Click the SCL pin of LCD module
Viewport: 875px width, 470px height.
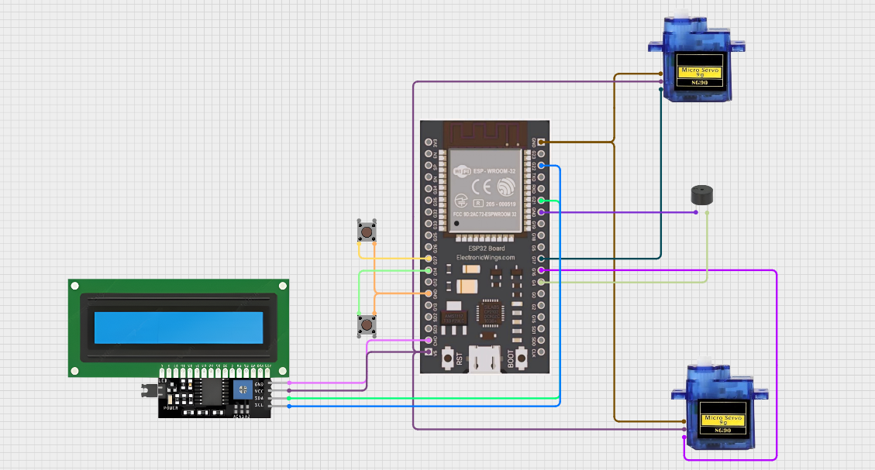tap(270, 405)
